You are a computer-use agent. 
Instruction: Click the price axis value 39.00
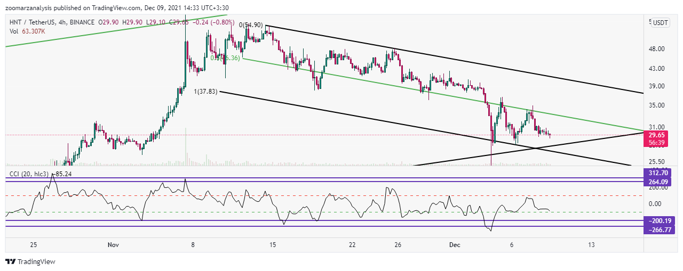(x=656, y=86)
